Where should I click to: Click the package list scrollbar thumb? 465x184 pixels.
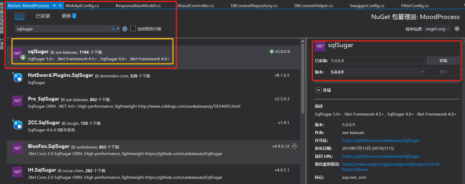coord(303,78)
